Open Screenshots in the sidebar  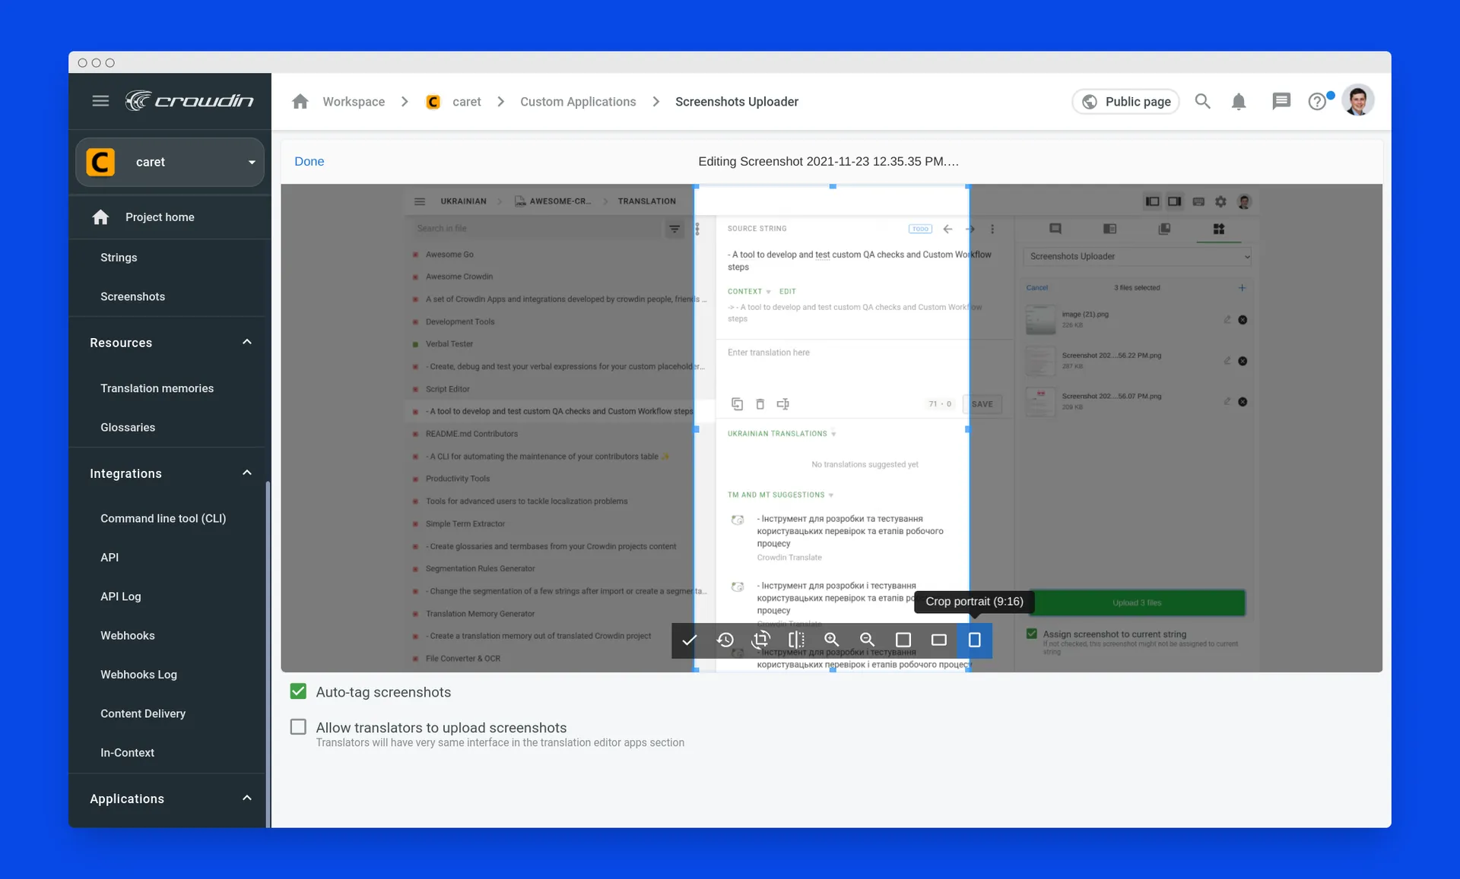click(x=132, y=296)
